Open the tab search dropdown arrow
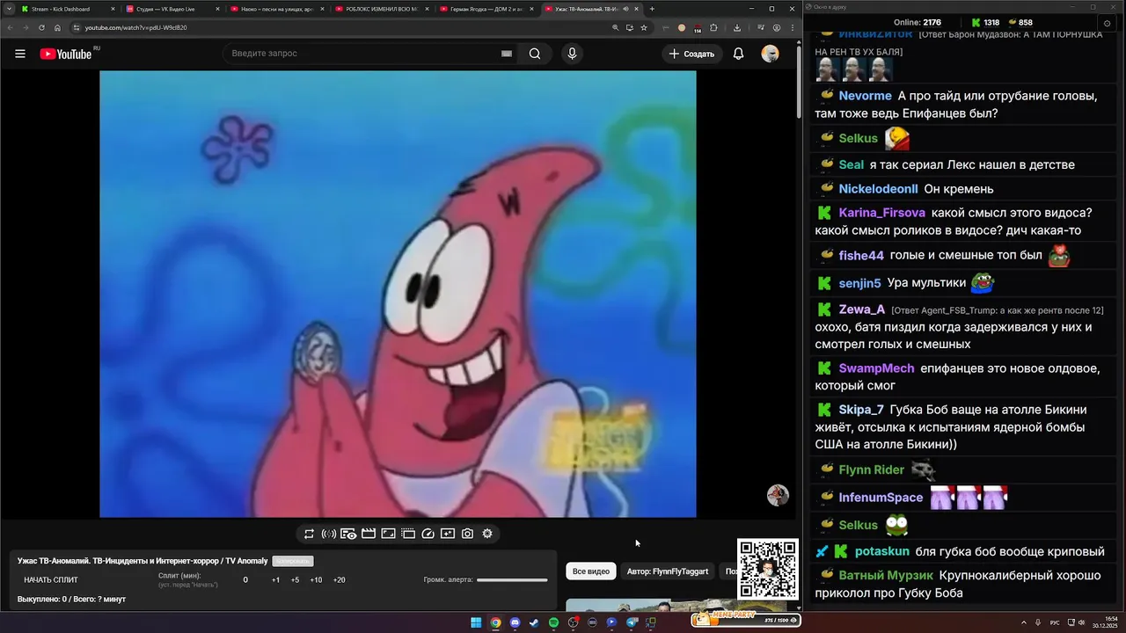 tap(9, 9)
